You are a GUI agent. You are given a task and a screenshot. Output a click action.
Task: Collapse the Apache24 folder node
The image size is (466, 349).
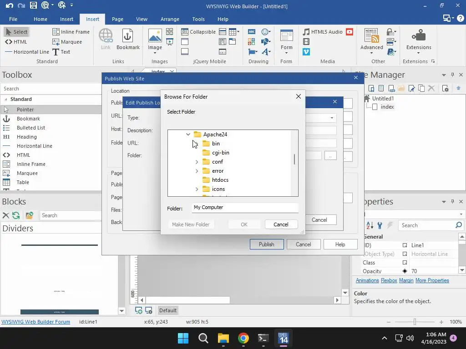pyautogui.click(x=188, y=135)
